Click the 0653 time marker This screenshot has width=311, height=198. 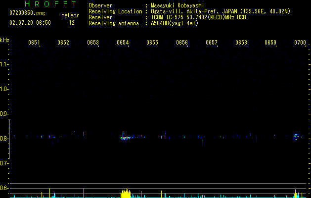coord(93,43)
